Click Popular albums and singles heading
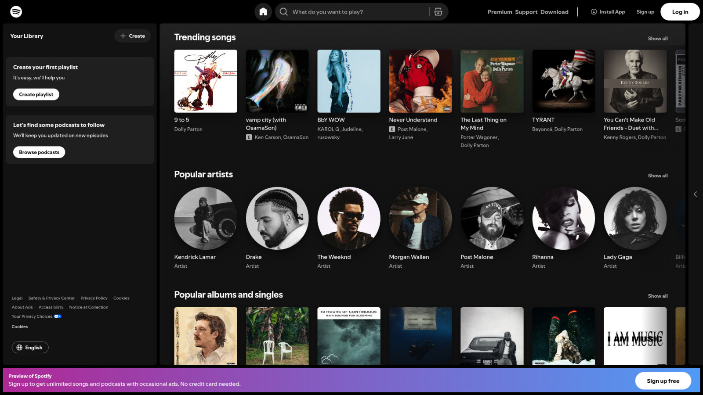The height and width of the screenshot is (395, 703). pos(228,295)
